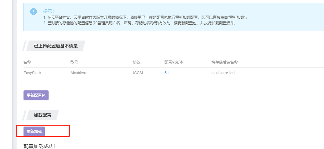Click the 块存储后端名称 column header
This screenshot has width=324, height=149.
tap(225, 62)
